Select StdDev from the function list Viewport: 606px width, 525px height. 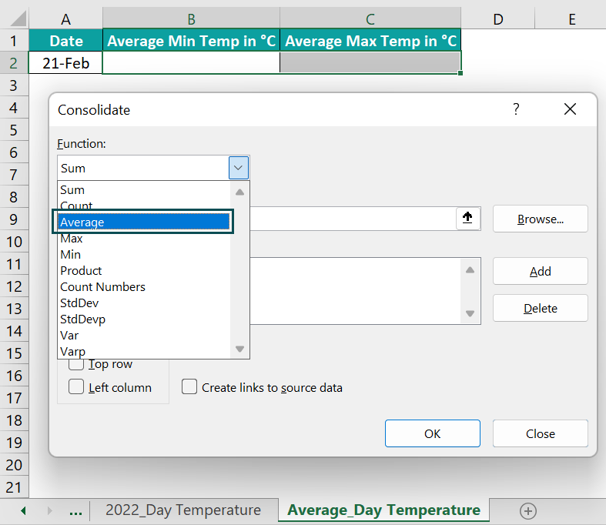tap(144, 303)
